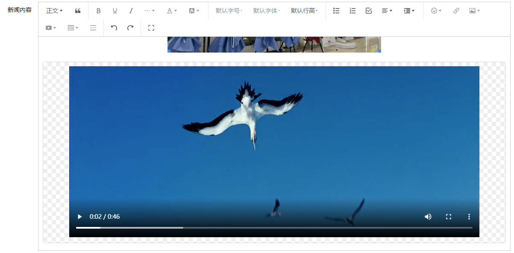This screenshot has width=514, height=253.
Task: Create a numbered list
Action: pos(352,11)
